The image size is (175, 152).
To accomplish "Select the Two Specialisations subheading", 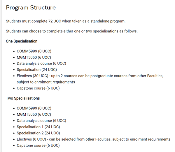I will point(23,98).
